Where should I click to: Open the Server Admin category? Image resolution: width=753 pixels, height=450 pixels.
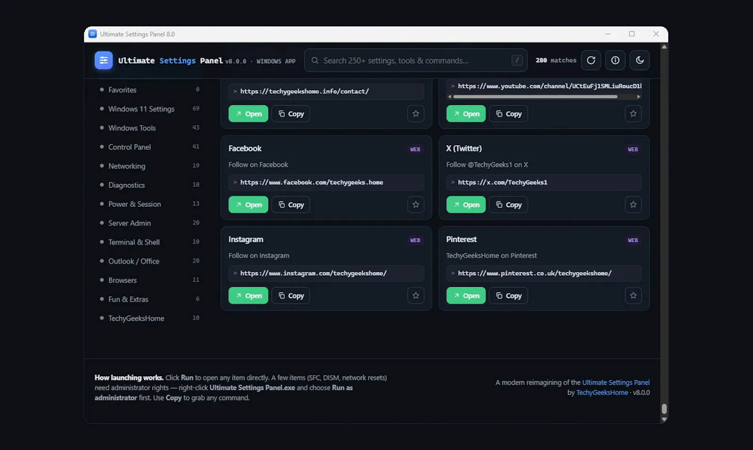coord(150,223)
